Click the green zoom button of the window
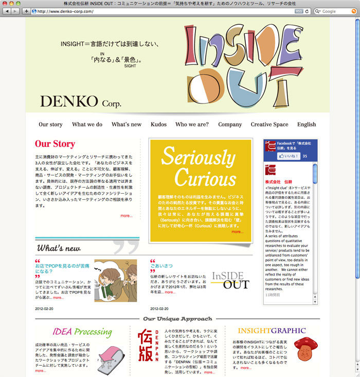 (18, 4)
